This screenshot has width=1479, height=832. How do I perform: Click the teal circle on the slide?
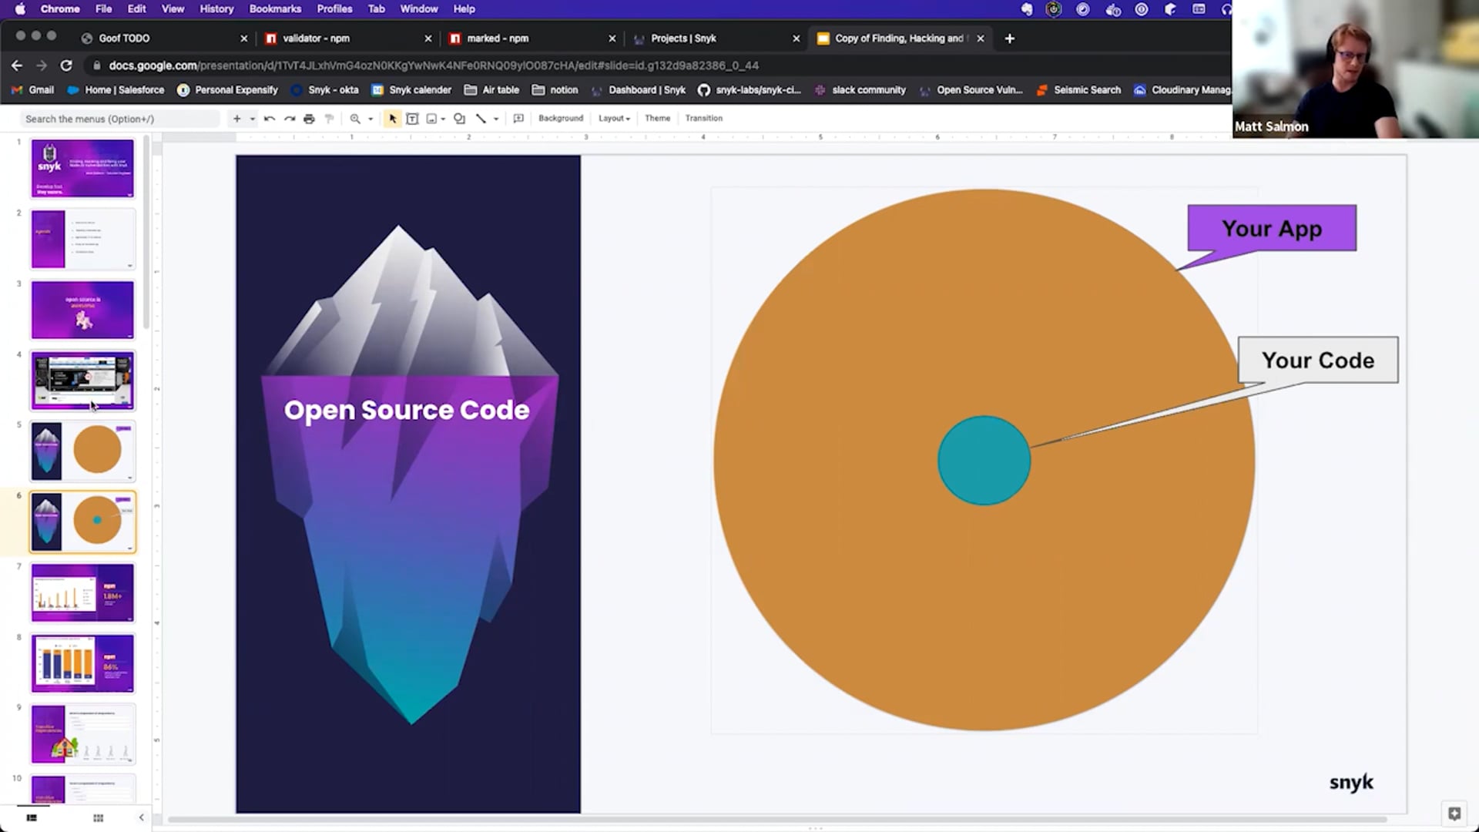coord(984,461)
